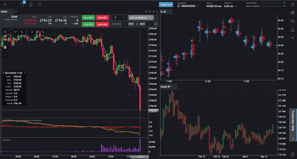Screen dimensions: 297x159
Task: Set order duration to GTC
Action: coord(150,24)
